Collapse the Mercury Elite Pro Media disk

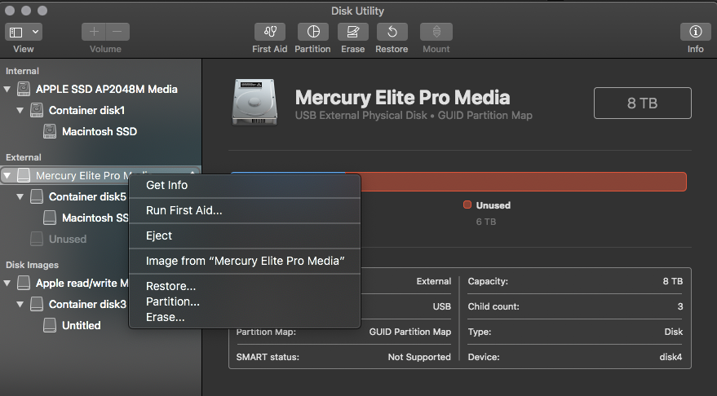(7, 175)
